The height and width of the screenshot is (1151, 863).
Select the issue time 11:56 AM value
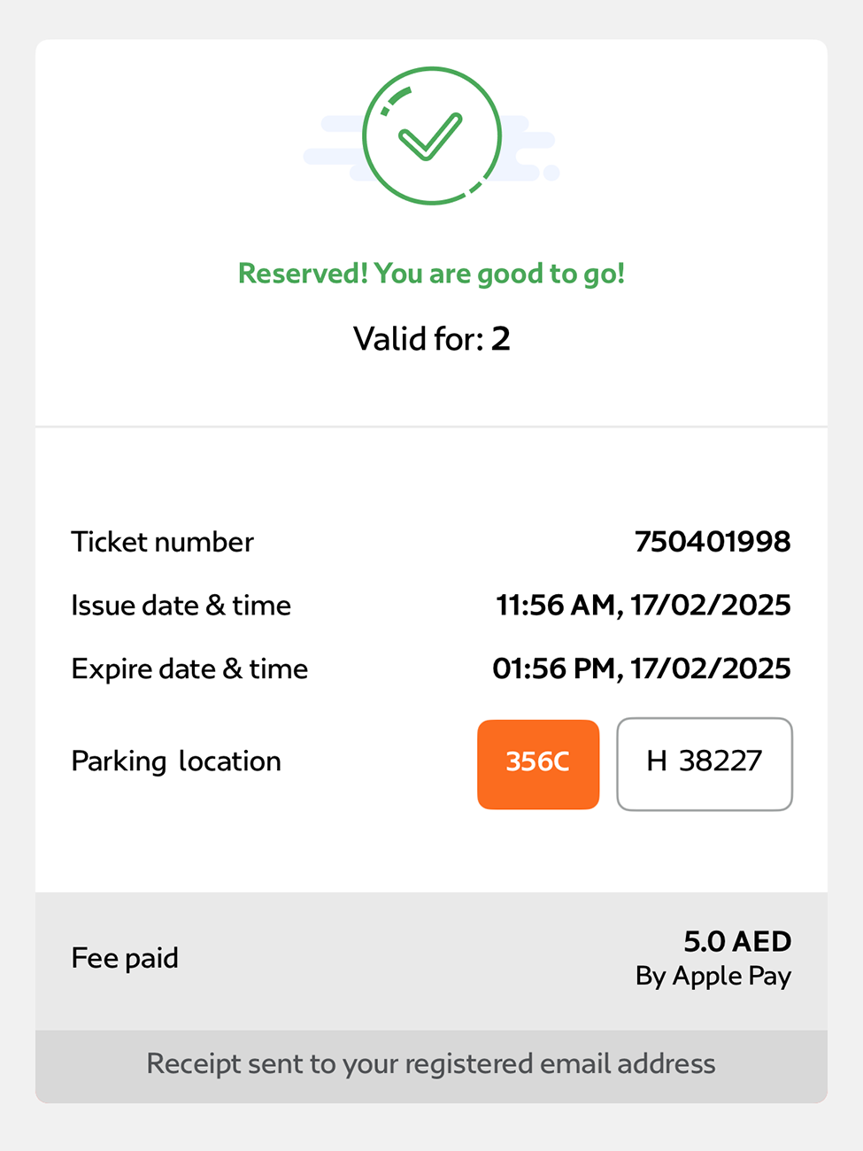[555, 606]
